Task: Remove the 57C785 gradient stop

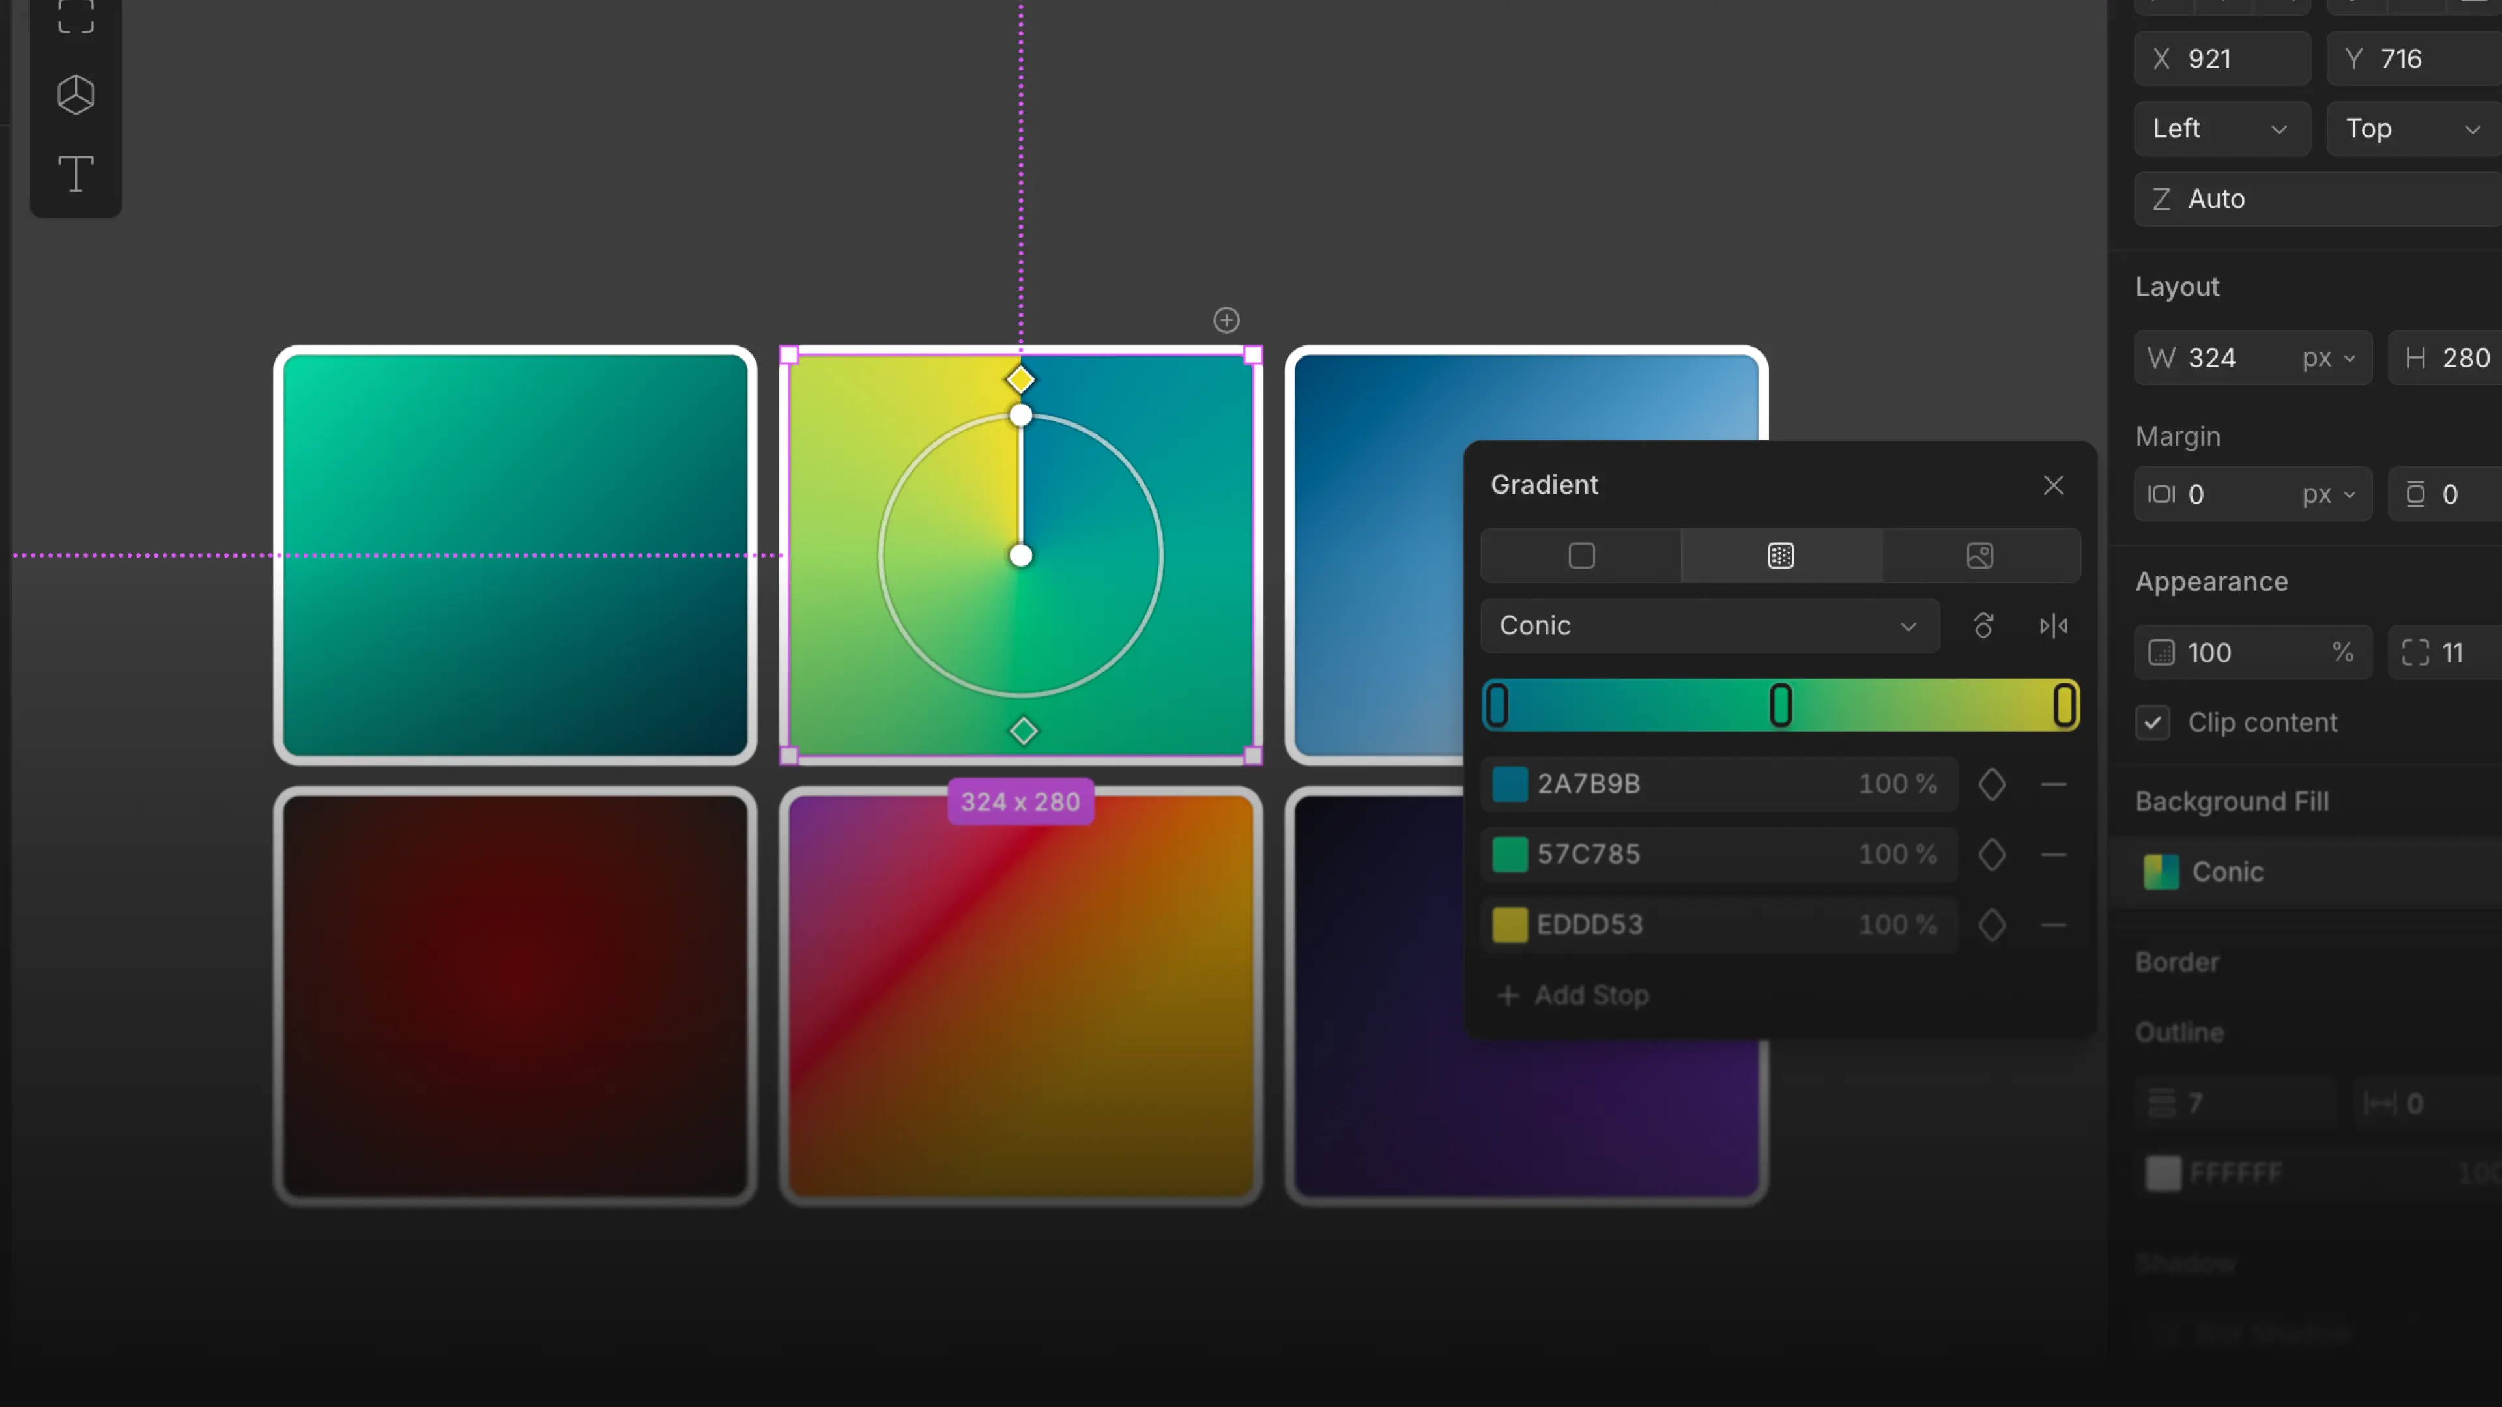Action: 2053,855
